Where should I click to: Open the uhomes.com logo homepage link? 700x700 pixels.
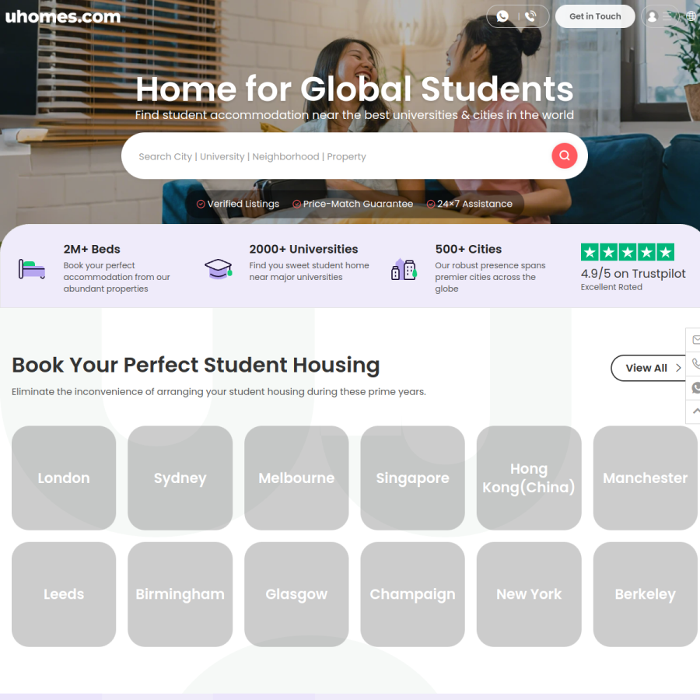tap(63, 16)
